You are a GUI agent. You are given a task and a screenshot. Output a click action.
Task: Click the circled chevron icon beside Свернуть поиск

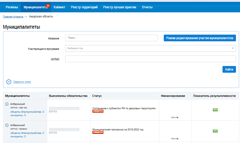click(9, 82)
